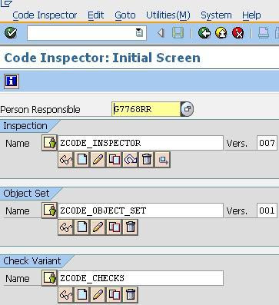Change the Check Variant with the pencil icon
This screenshot has height=305, width=279.
click(x=98, y=295)
